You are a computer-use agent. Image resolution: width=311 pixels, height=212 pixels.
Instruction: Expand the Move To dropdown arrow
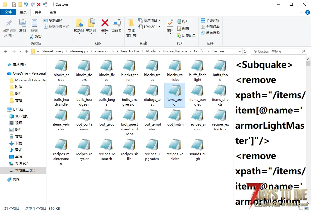(x=79, y=34)
